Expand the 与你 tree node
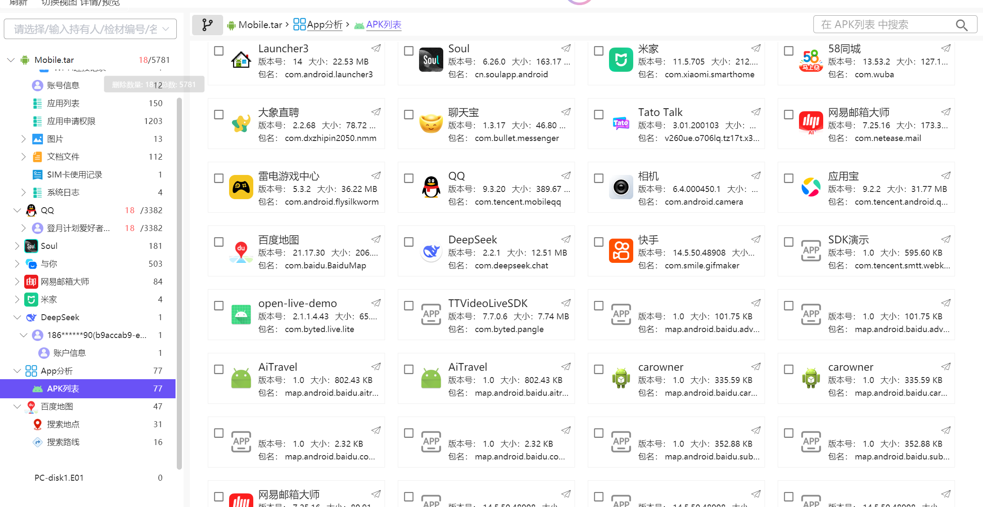The width and height of the screenshot is (983, 507). click(17, 264)
